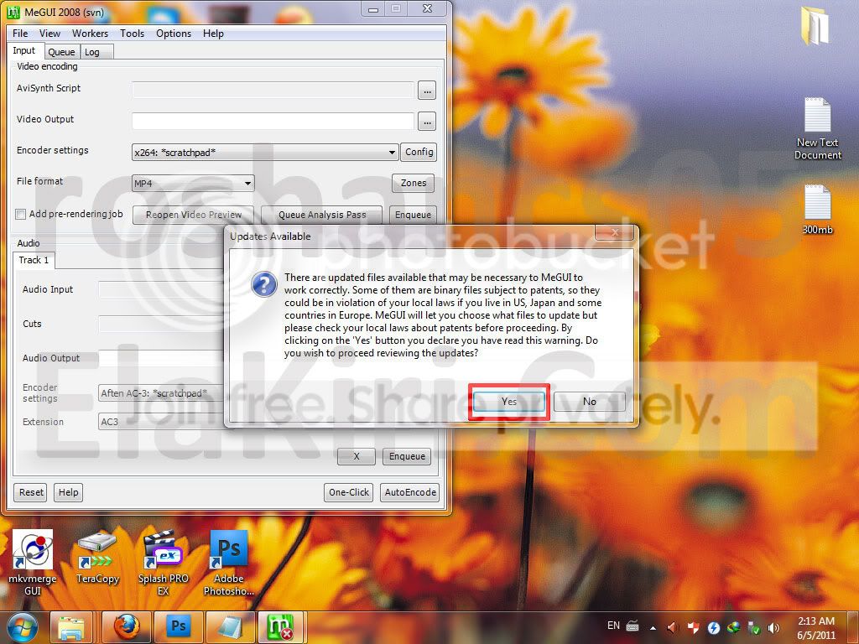
Task: Click the Video Output text field
Action: click(x=273, y=121)
